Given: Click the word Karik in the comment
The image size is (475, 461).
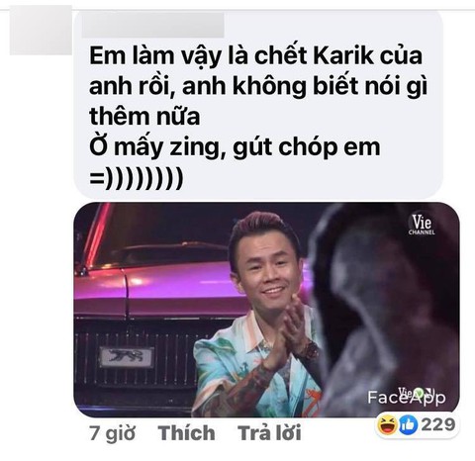Looking at the screenshot, I should click(x=343, y=55).
